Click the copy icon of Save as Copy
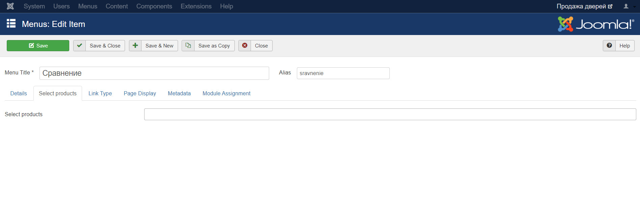Viewport: 640px width, 200px height. (188, 45)
